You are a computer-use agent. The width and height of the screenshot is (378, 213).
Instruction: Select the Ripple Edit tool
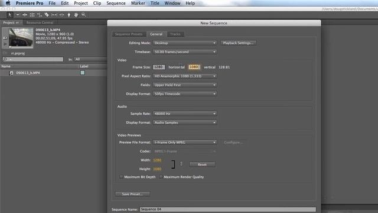point(25,15)
